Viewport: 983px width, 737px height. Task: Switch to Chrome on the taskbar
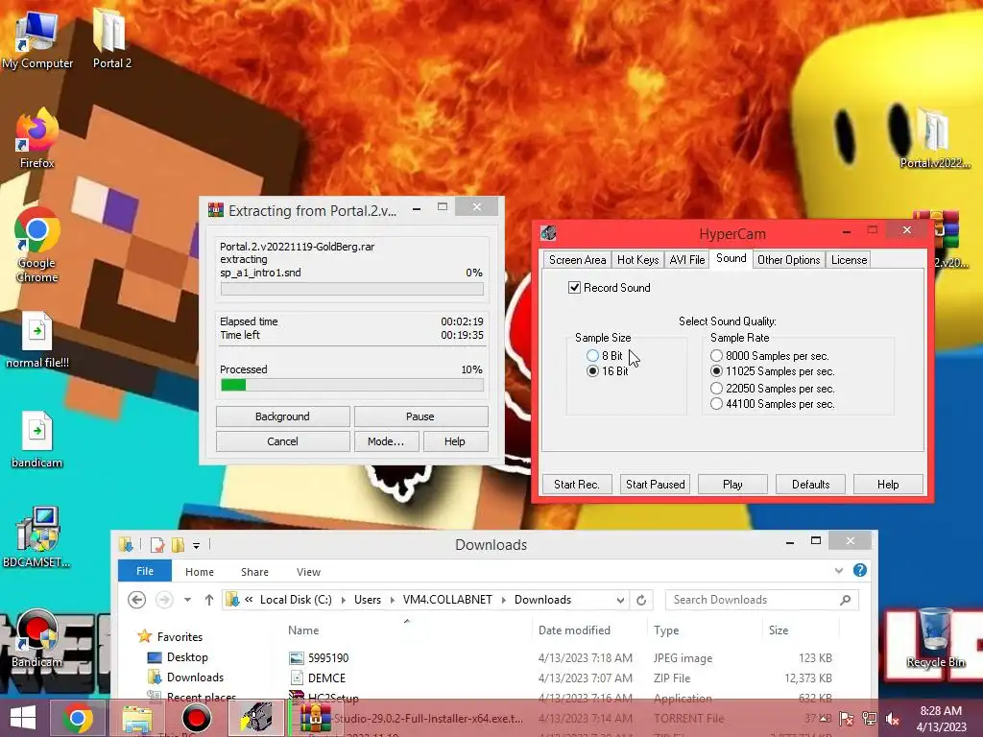(x=78, y=718)
